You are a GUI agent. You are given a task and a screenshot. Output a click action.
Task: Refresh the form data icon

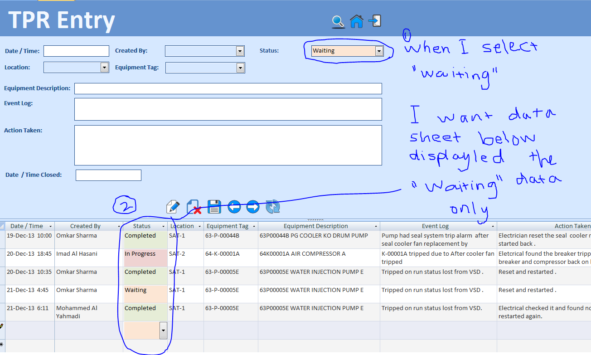click(273, 207)
